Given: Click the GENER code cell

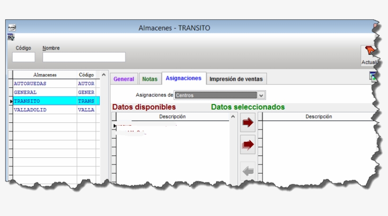Looking at the screenshot, I should (86, 92).
